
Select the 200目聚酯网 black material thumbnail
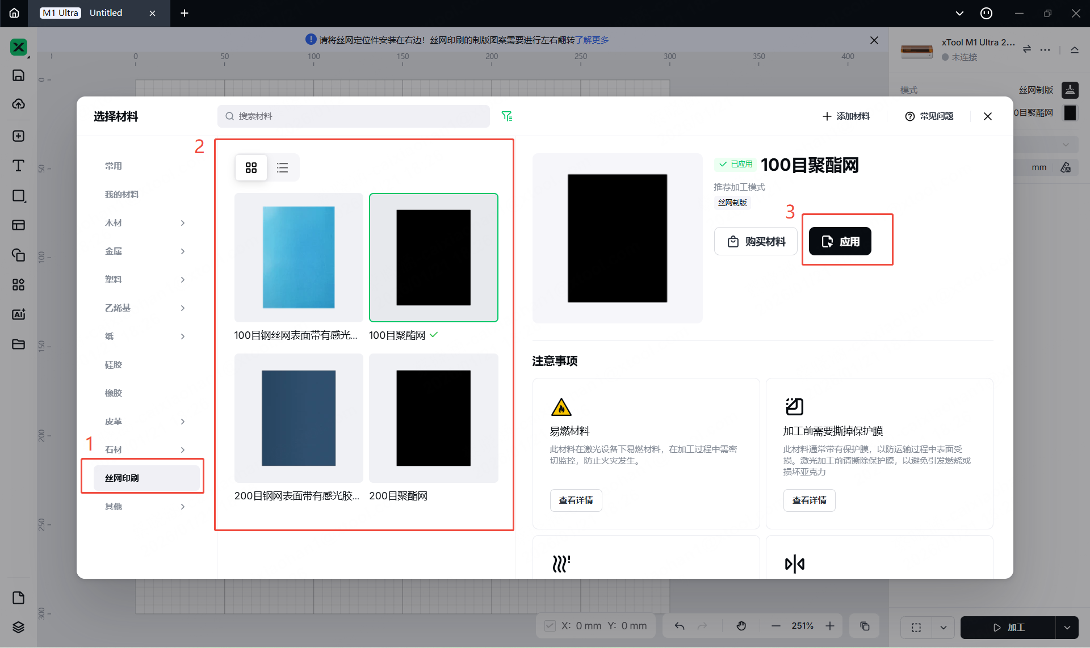(434, 418)
